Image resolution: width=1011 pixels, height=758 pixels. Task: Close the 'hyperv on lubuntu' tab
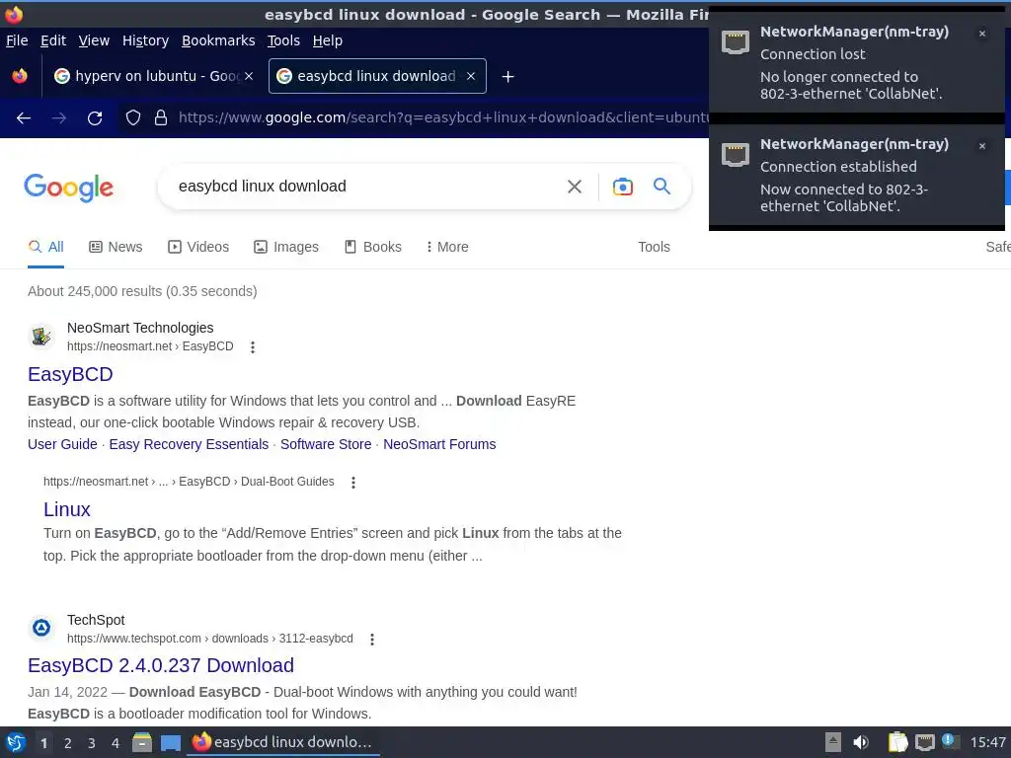point(249,76)
